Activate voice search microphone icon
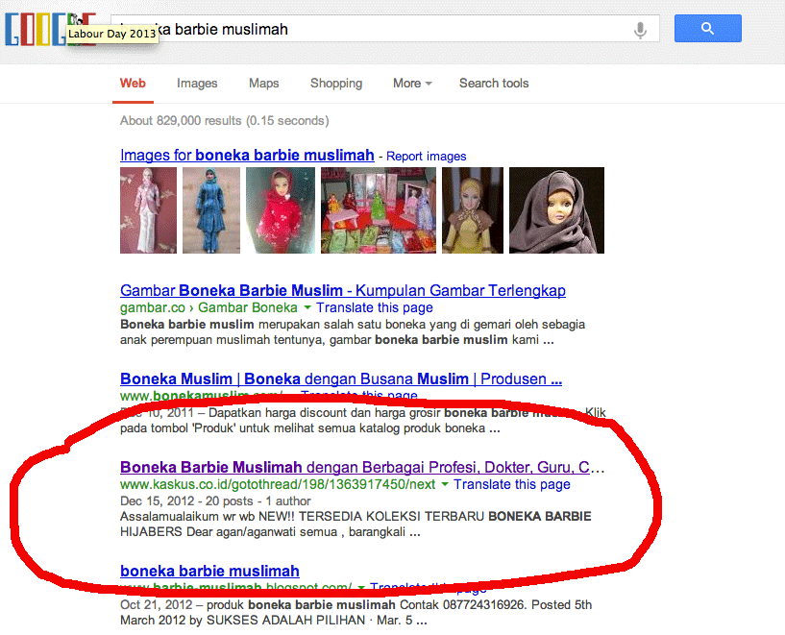The image size is (785, 635). 640,30
